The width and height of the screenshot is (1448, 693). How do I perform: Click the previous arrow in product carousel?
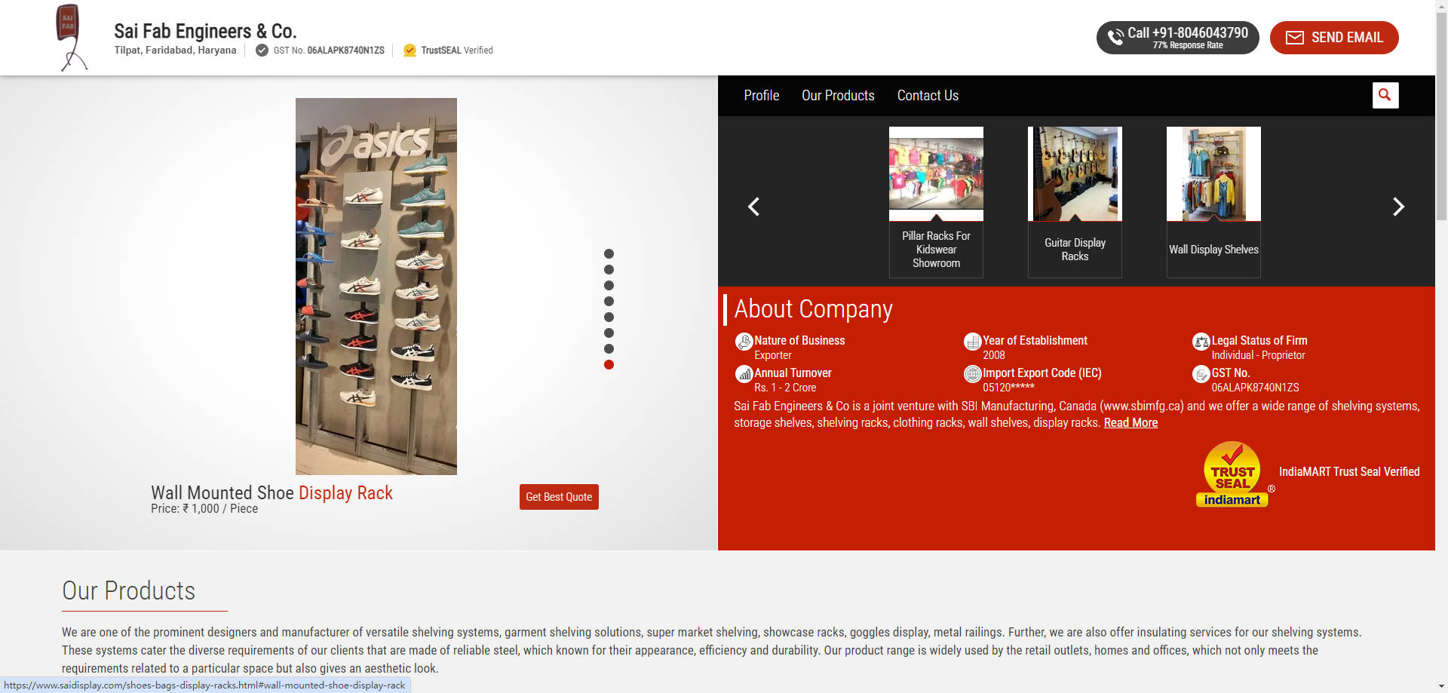pos(753,207)
